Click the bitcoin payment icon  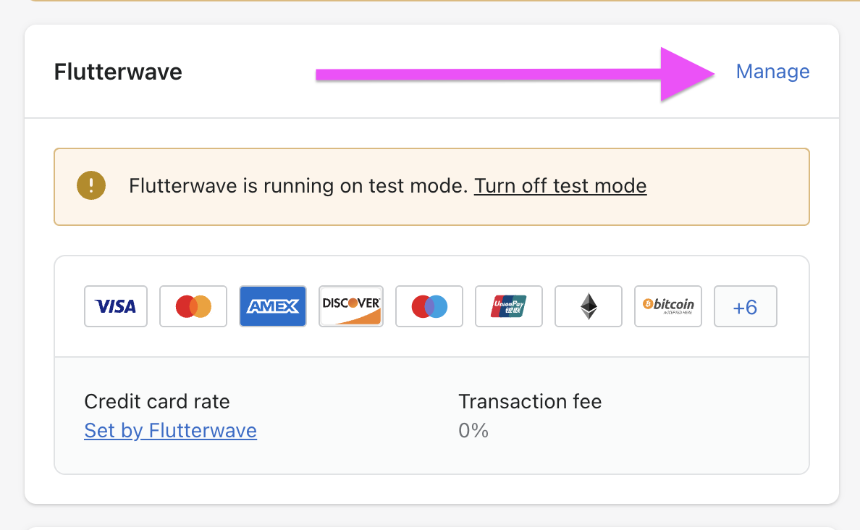(x=668, y=306)
